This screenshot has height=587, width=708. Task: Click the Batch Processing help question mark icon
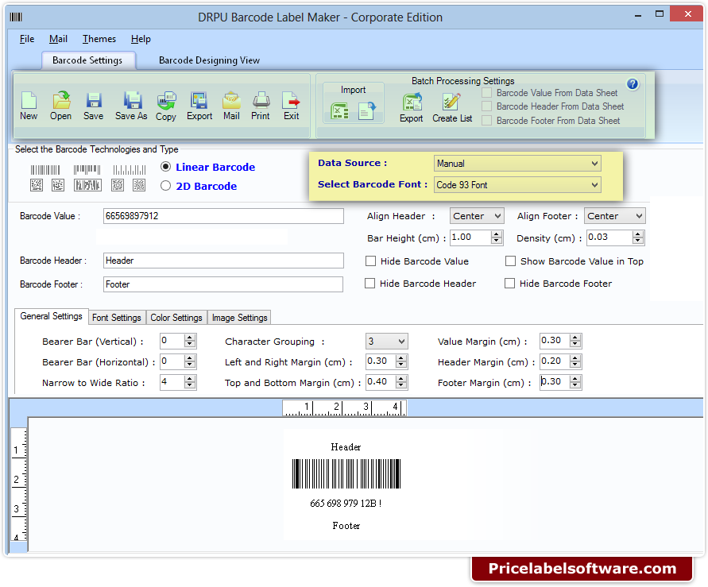click(633, 83)
